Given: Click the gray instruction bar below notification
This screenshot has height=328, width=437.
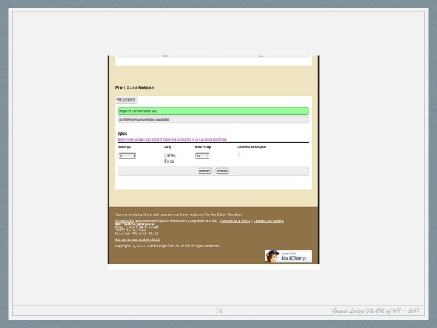Looking at the screenshot, I should coord(213,120).
